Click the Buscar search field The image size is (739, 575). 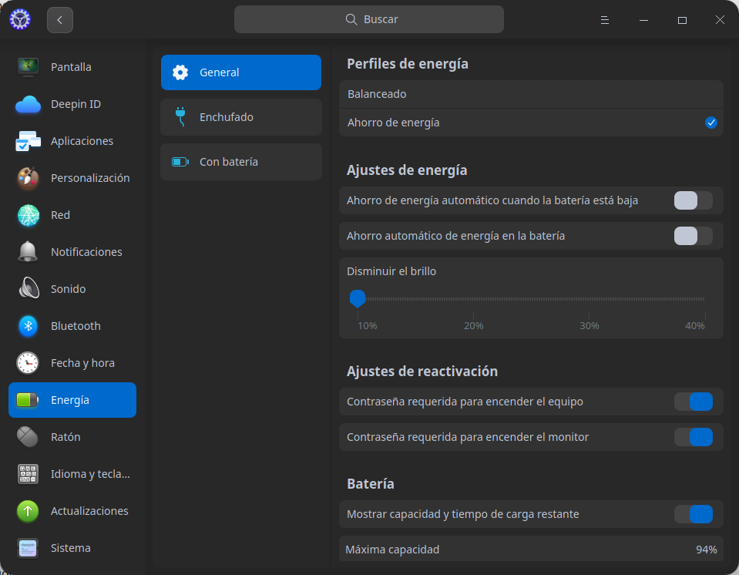click(369, 19)
